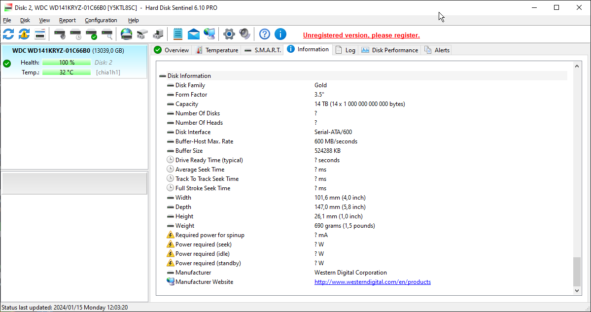Click the Full Stroke Seek Time label
The width and height of the screenshot is (591, 312).
[x=203, y=188]
